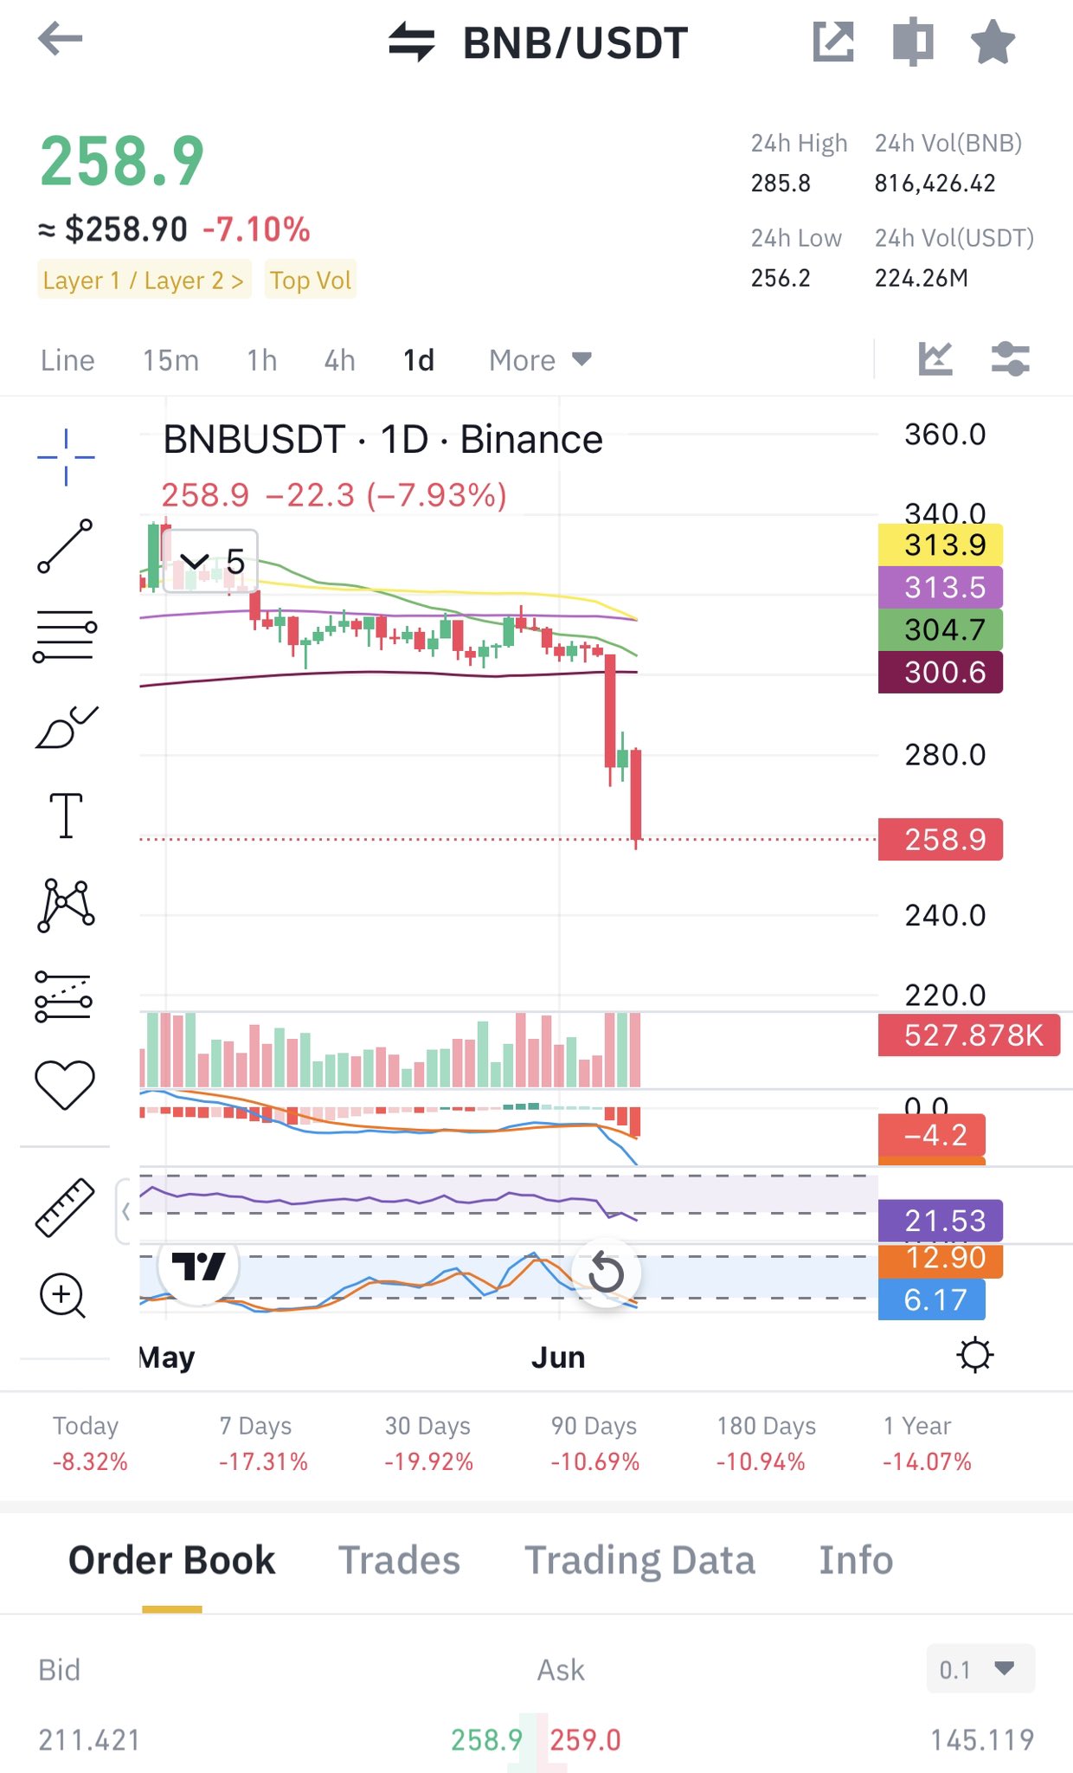
Task: Tap the TradingView logo
Action: pos(198,1267)
